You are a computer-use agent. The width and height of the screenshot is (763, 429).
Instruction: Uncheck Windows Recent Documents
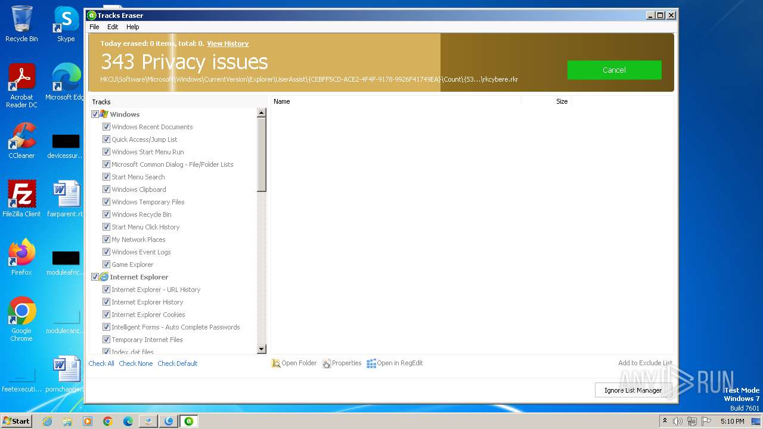(106, 127)
